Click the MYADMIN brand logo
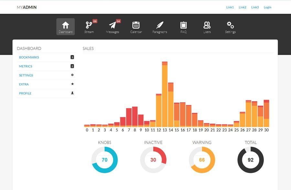 pyautogui.click(x=27, y=7)
